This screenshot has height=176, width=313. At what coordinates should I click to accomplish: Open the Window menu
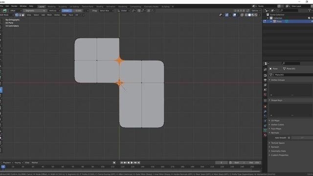coord(23,6)
